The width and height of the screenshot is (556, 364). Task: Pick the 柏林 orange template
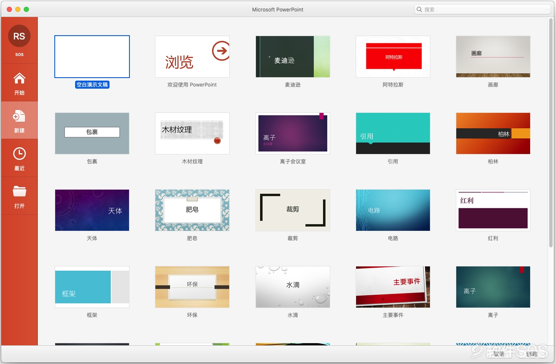[x=493, y=134]
